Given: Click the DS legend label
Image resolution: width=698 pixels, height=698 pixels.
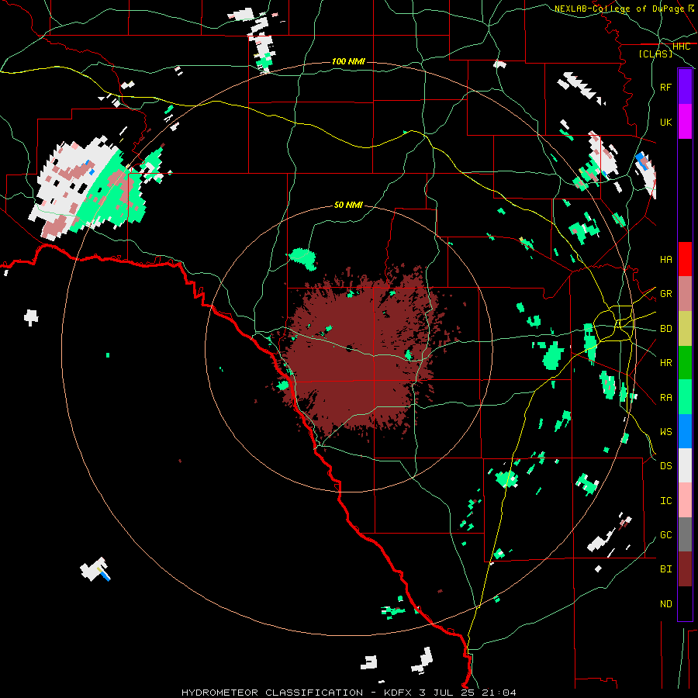Looking at the screenshot, I should pos(666,465).
